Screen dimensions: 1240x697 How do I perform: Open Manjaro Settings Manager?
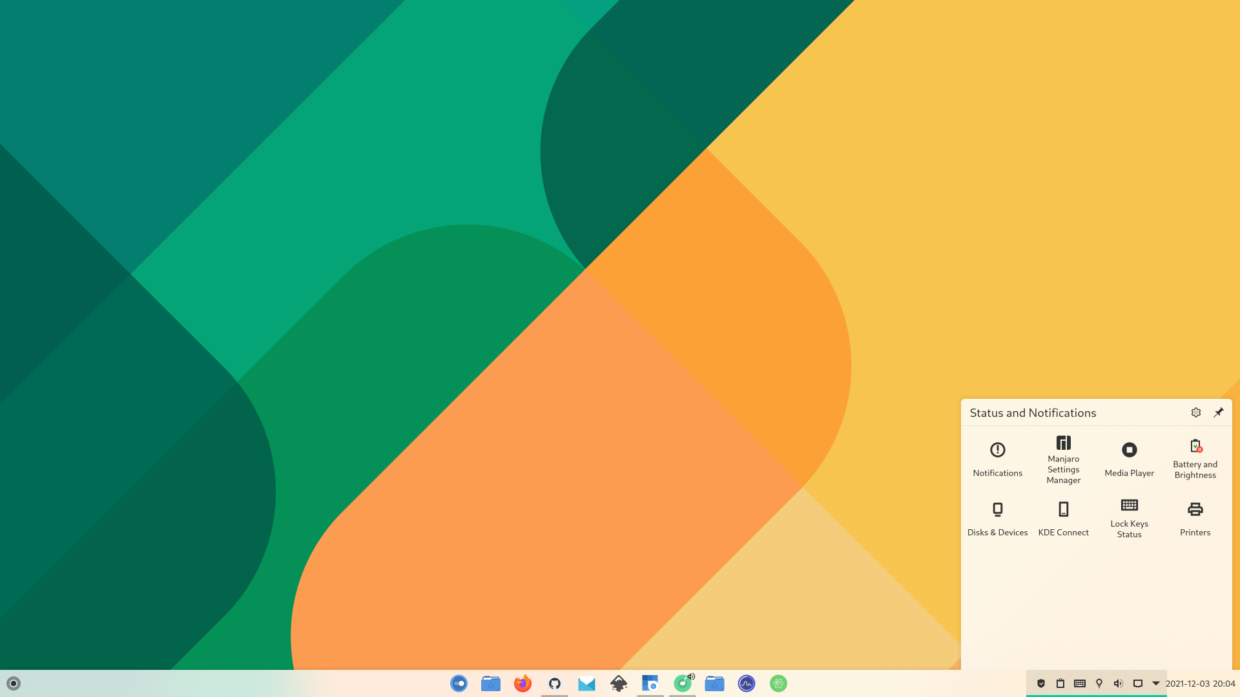click(1063, 460)
